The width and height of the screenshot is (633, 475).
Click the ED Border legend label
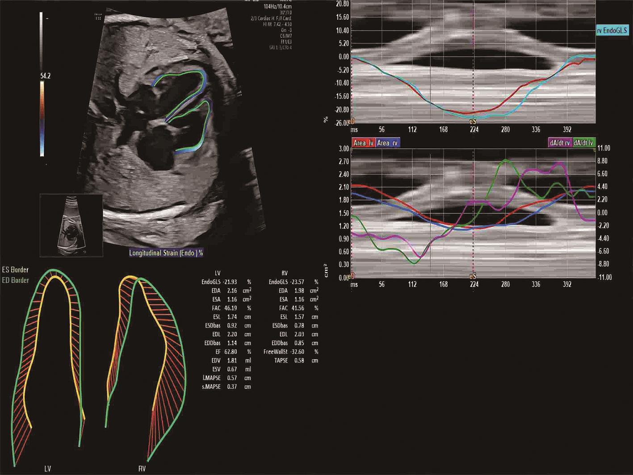(15, 280)
